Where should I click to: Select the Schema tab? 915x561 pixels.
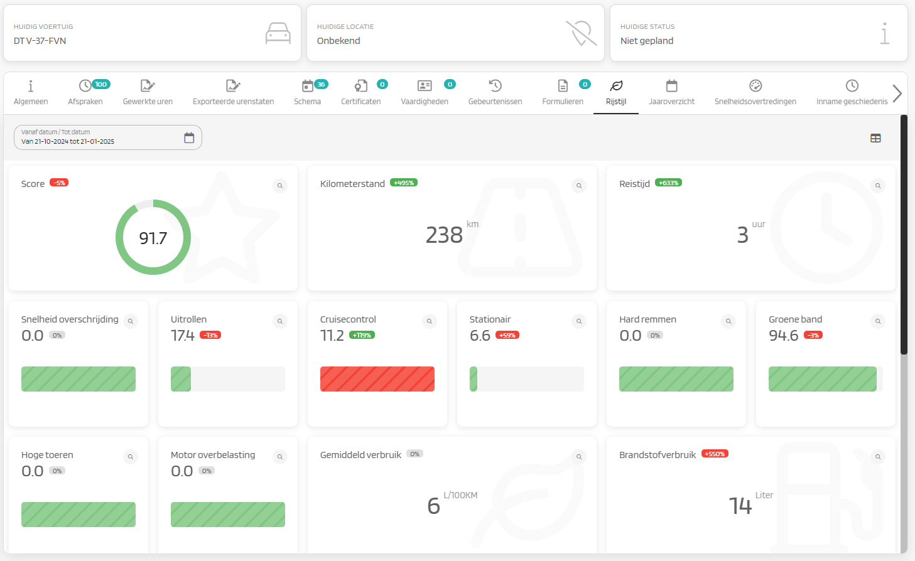(307, 93)
